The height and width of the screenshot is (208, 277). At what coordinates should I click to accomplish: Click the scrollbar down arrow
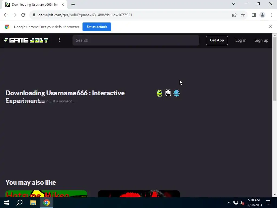click(x=275, y=195)
